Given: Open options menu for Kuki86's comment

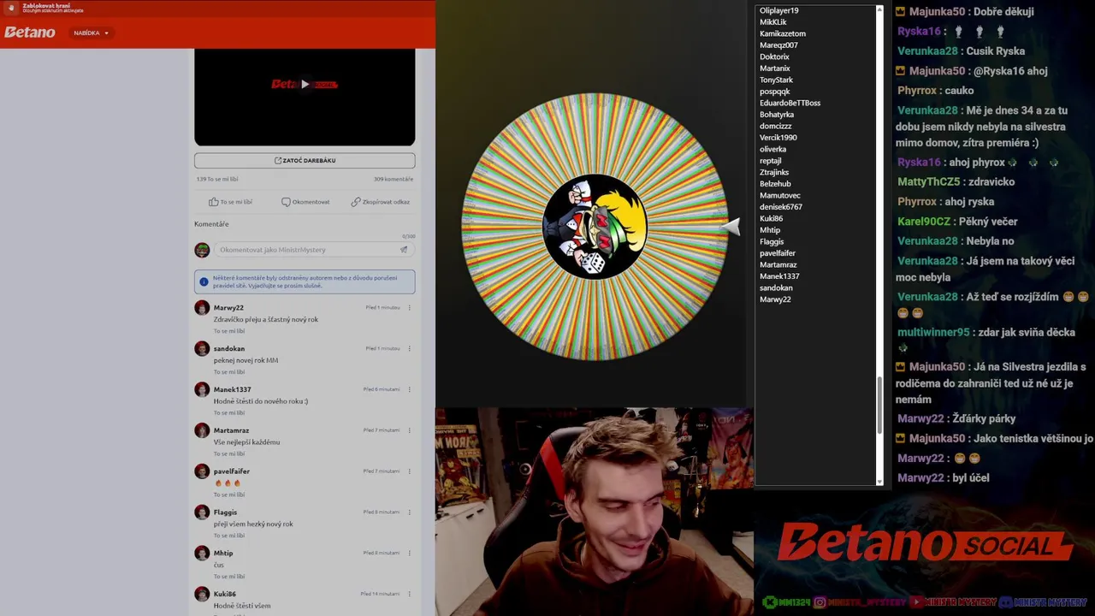Looking at the screenshot, I should point(409,594).
